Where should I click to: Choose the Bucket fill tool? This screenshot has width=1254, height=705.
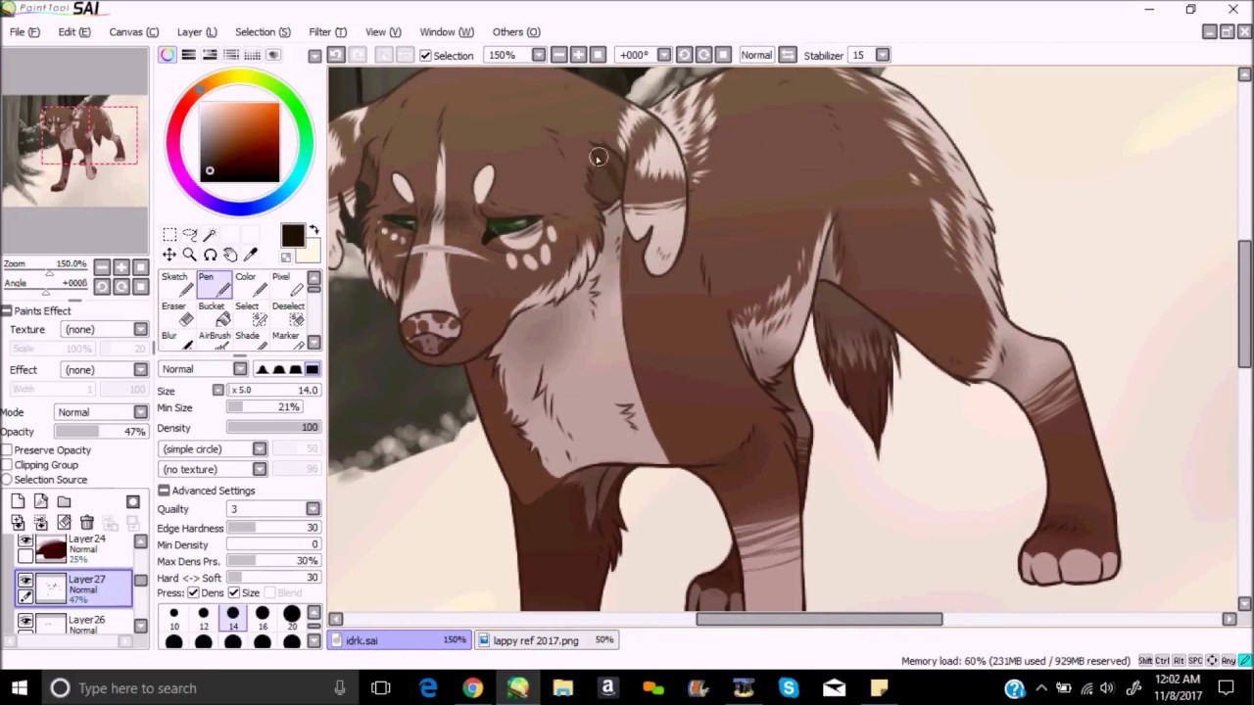pyautogui.click(x=214, y=313)
